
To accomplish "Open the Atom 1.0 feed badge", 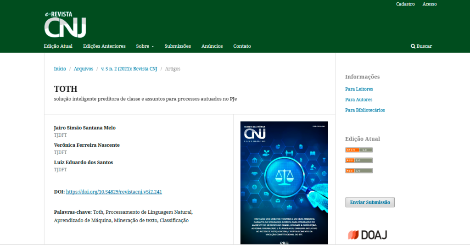I will [358, 150].
